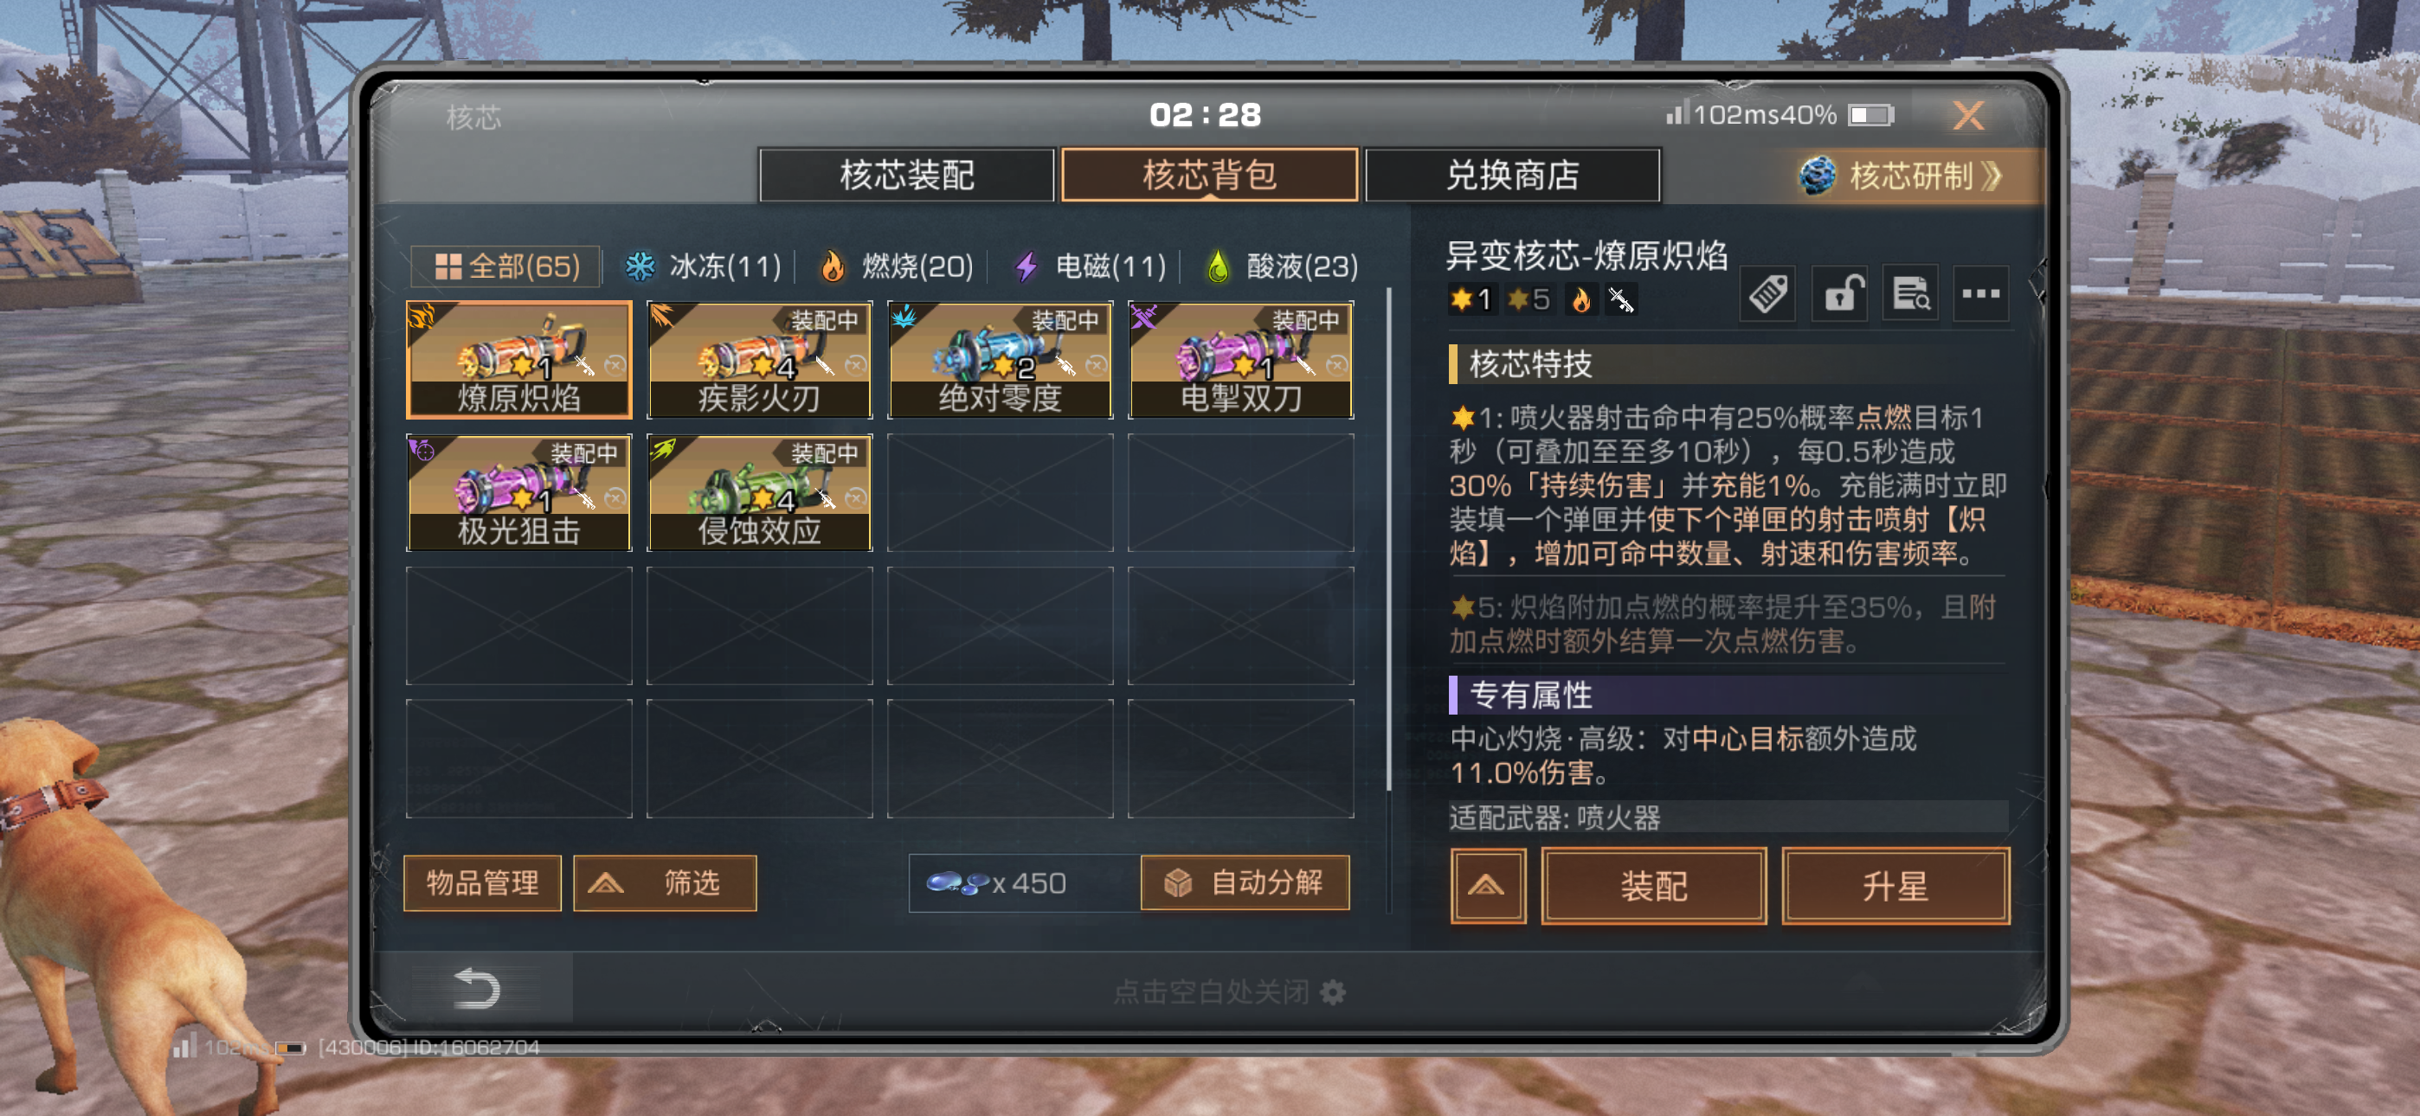Filter cores by 电磁 lightning category
Screen dimensions: 2420x1116
click(x=1091, y=266)
